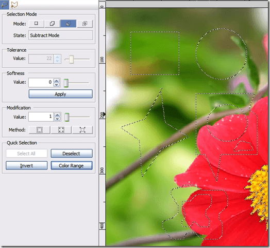Image resolution: width=270 pixels, height=248 pixels.
Task: Switch to Intersect selection mode
Action: [x=85, y=24]
